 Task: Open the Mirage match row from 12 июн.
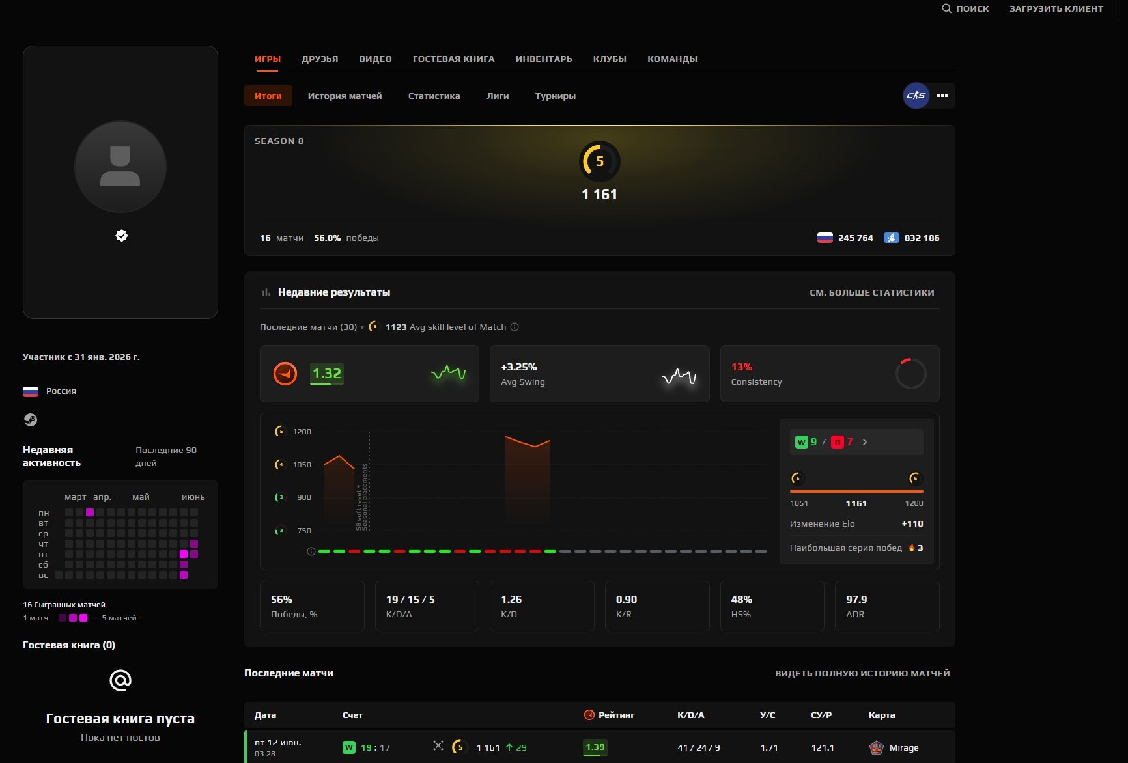click(600, 747)
